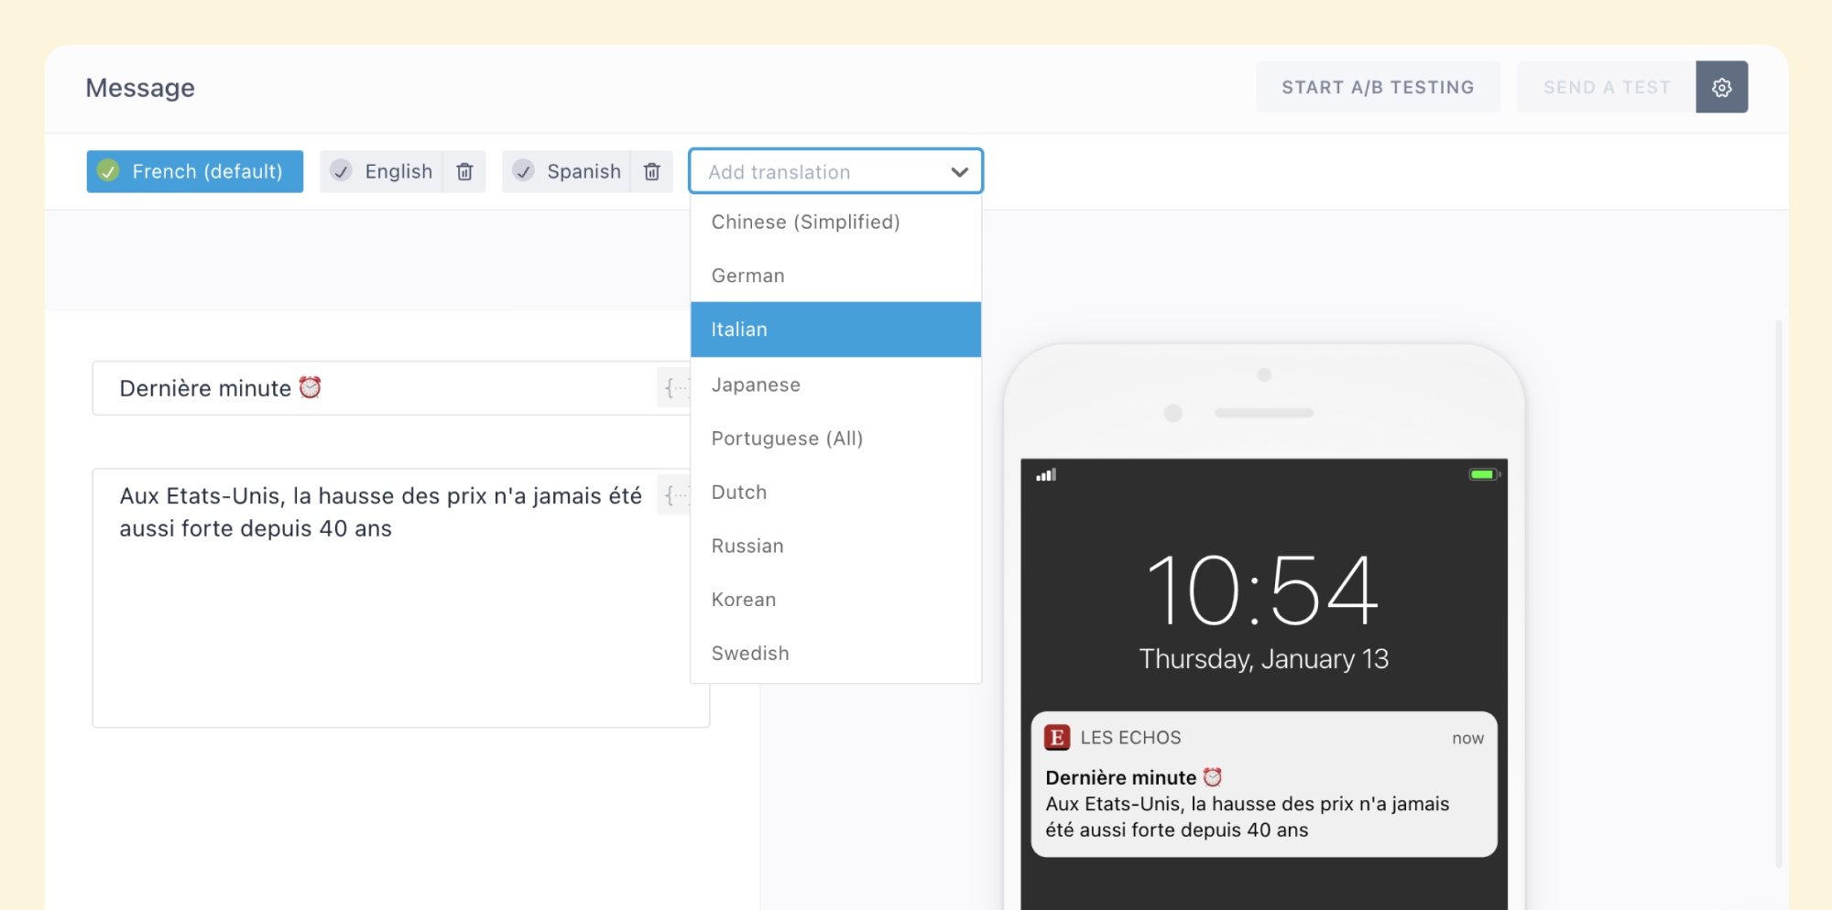Click the 10:54 clock on phone preview
This screenshot has width=1832, height=910.
point(1262,590)
